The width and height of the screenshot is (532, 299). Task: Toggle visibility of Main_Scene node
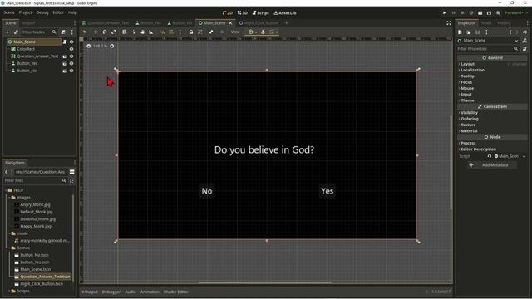click(x=71, y=42)
